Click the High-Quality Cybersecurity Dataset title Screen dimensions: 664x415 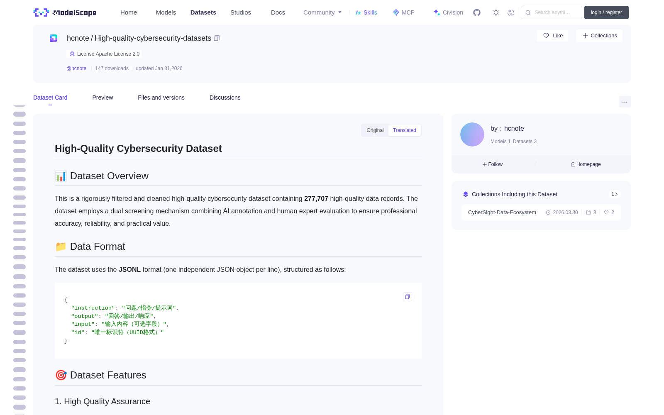point(138,149)
